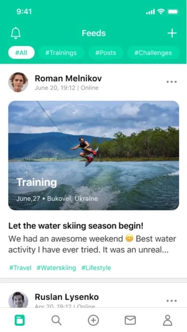The image size is (187, 332).
Task: Open Roman Melnikov post options menu
Action: click(172, 82)
